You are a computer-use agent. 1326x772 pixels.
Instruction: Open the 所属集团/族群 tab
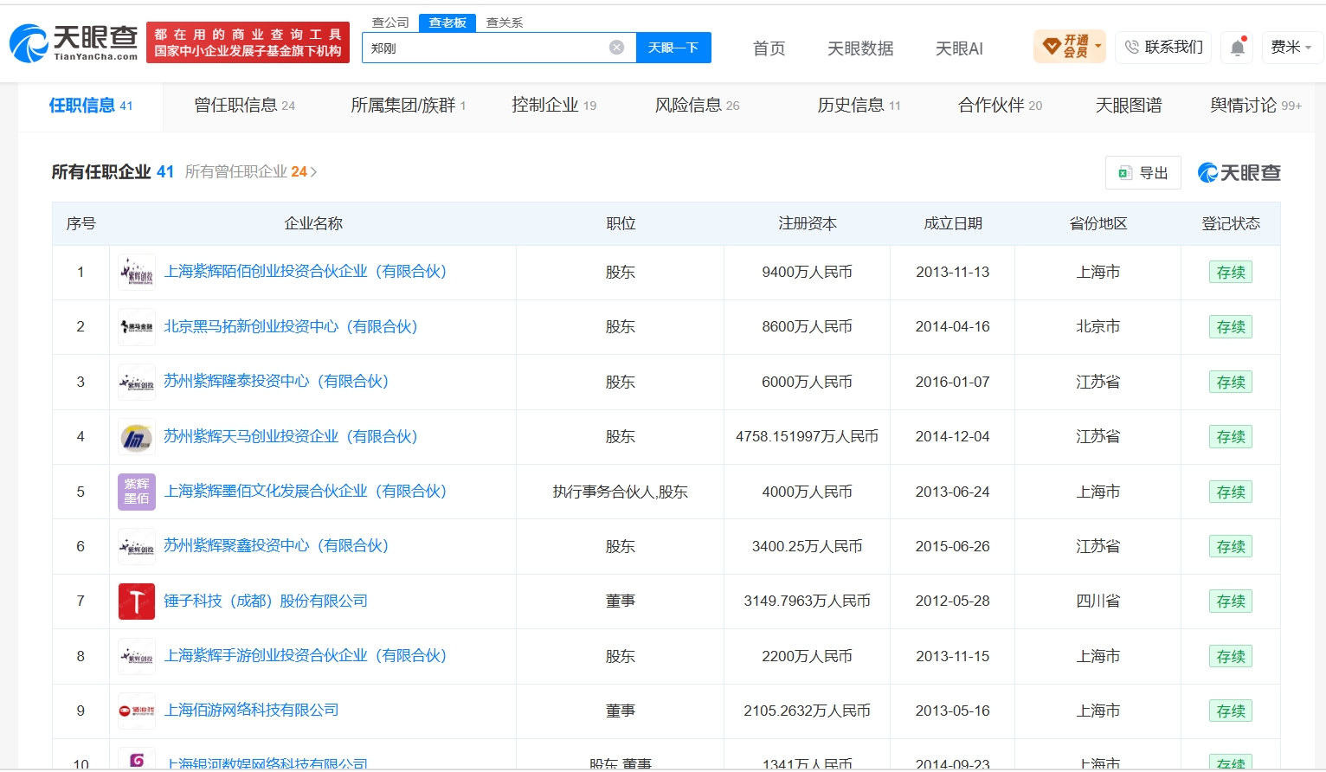point(409,106)
